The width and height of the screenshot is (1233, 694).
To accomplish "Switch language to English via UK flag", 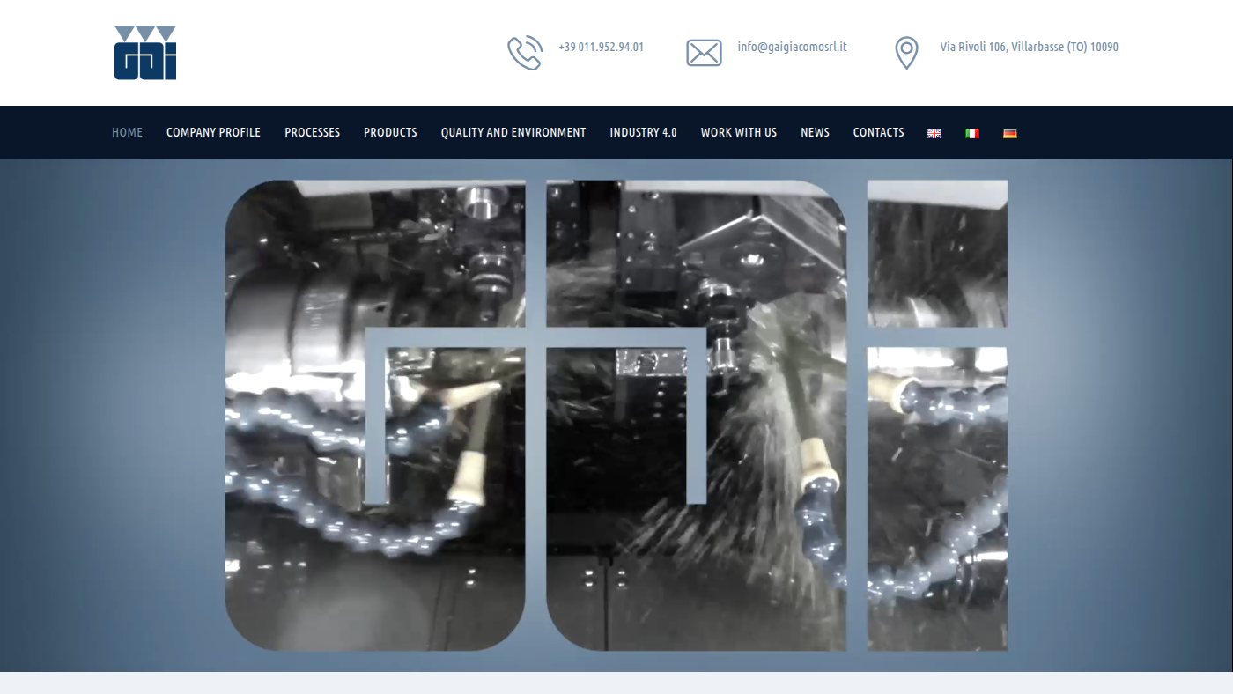I will 934,133.
